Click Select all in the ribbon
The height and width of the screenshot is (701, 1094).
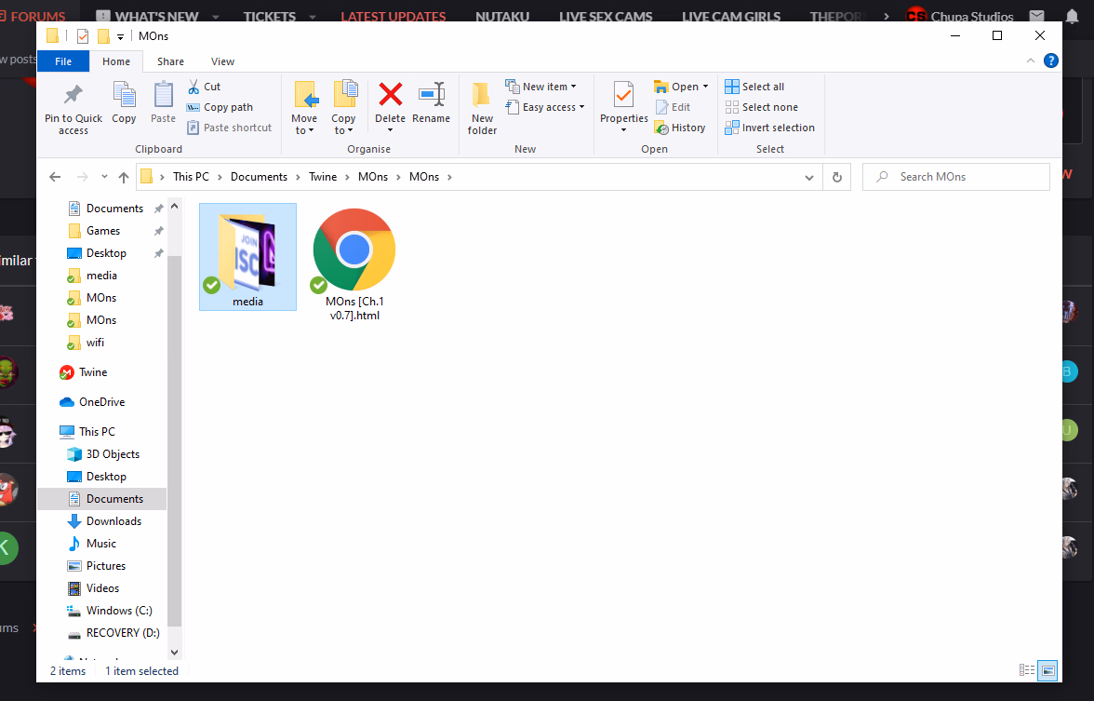coord(755,87)
